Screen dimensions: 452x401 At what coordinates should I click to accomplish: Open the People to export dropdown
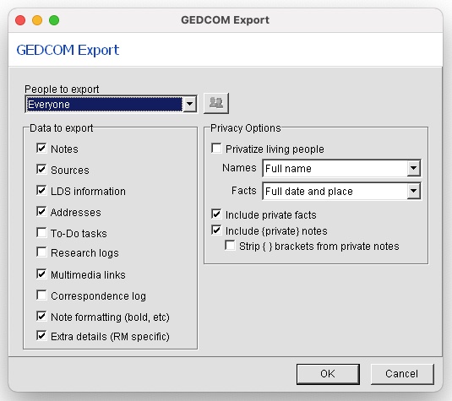pos(111,104)
